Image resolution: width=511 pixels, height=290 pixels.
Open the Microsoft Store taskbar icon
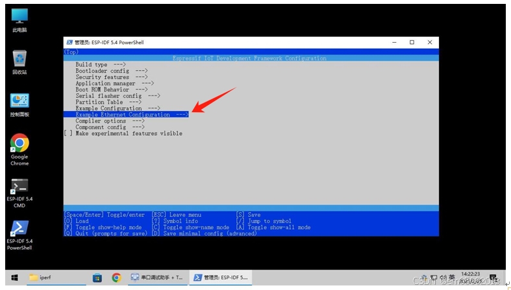[x=97, y=278]
